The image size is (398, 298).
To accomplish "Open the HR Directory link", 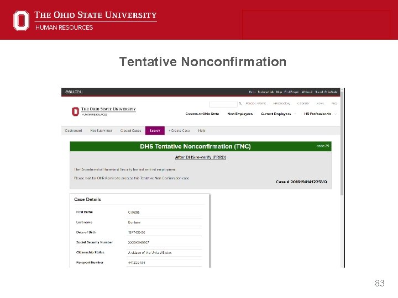I will pos(281,103).
